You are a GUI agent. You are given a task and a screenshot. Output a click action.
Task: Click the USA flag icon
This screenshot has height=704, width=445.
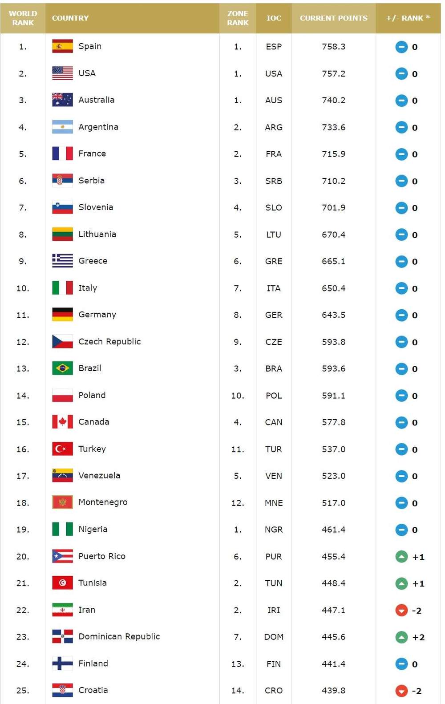click(62, 73)
